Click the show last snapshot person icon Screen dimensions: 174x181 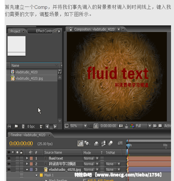point(127,126)
